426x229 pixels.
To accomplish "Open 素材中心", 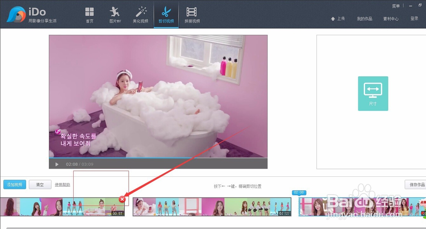I will click(391, 19).
